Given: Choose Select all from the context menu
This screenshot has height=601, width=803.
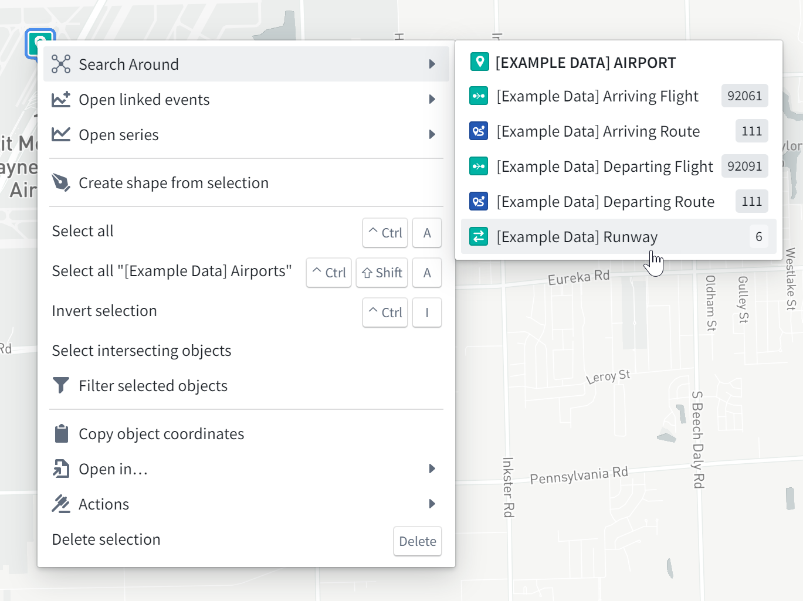Looking at the screenshot, I should click(x=246, y=232).
